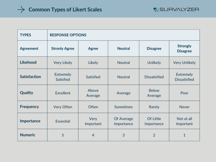Click the Extremely Satisfied cell
This screenshot has height=162, width=216.
[x=63, y=77]
